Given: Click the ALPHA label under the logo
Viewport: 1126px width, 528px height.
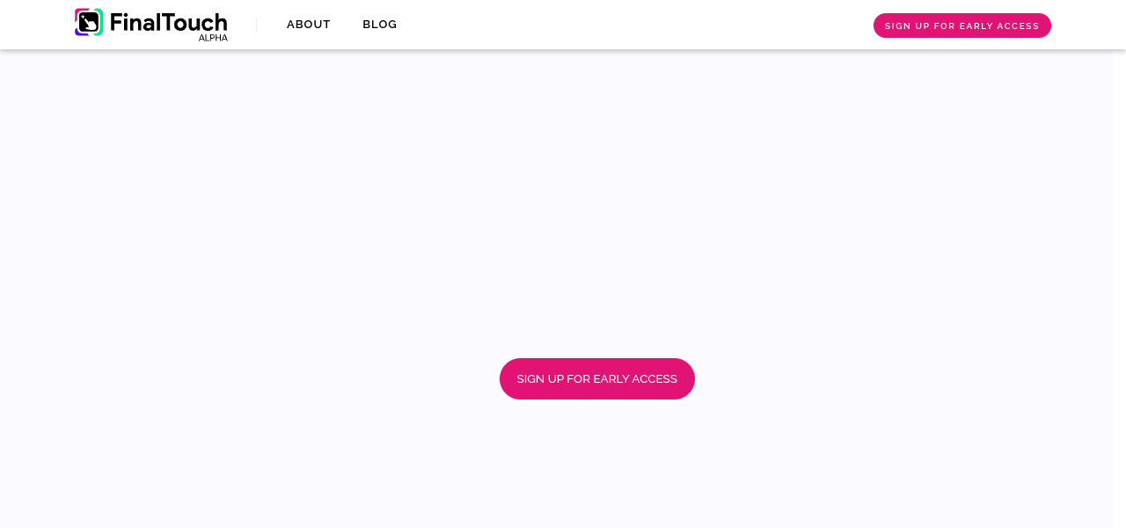Looking at the screenshot, I should pyautogui.click(x=213, y=38).
